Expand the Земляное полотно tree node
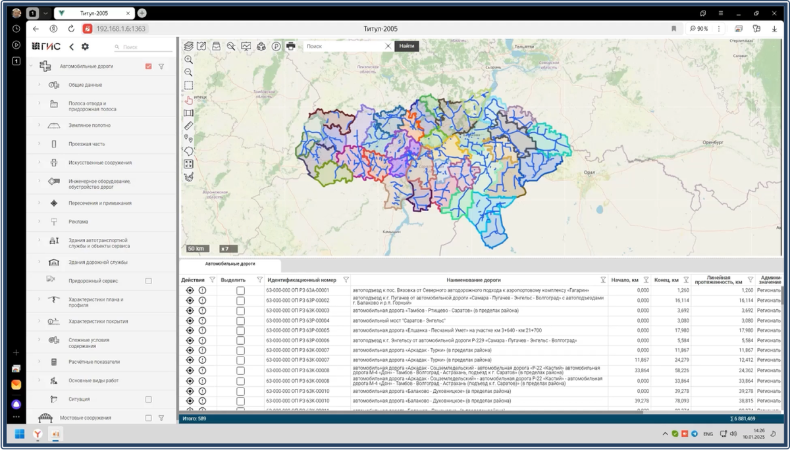Viewport: 790px width, 450px height. click(39, 125)
